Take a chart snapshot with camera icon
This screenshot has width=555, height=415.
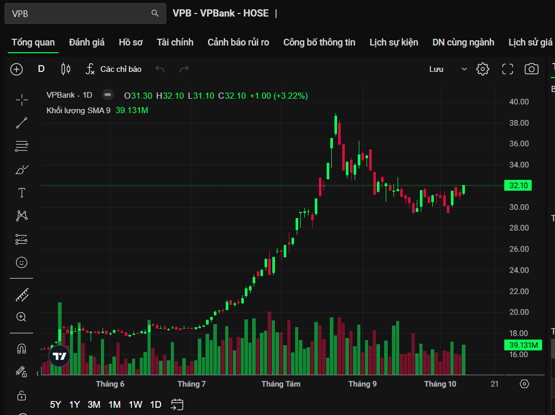tap(531, 69)
